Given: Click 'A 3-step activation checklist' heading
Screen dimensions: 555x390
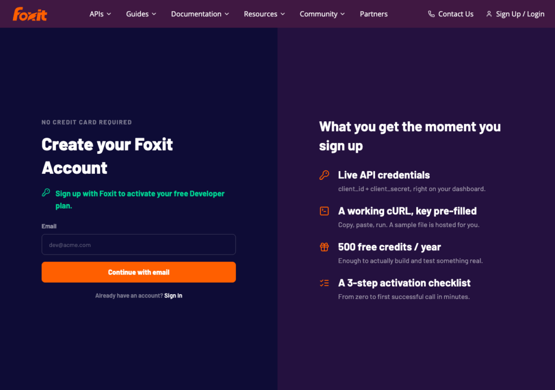Looking at the screenshot, I should [x=404, y=283].
